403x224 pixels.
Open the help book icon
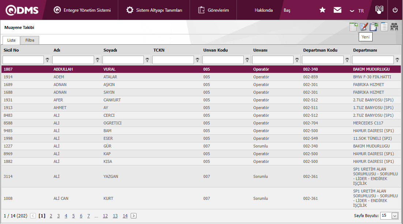click(379, 10)
